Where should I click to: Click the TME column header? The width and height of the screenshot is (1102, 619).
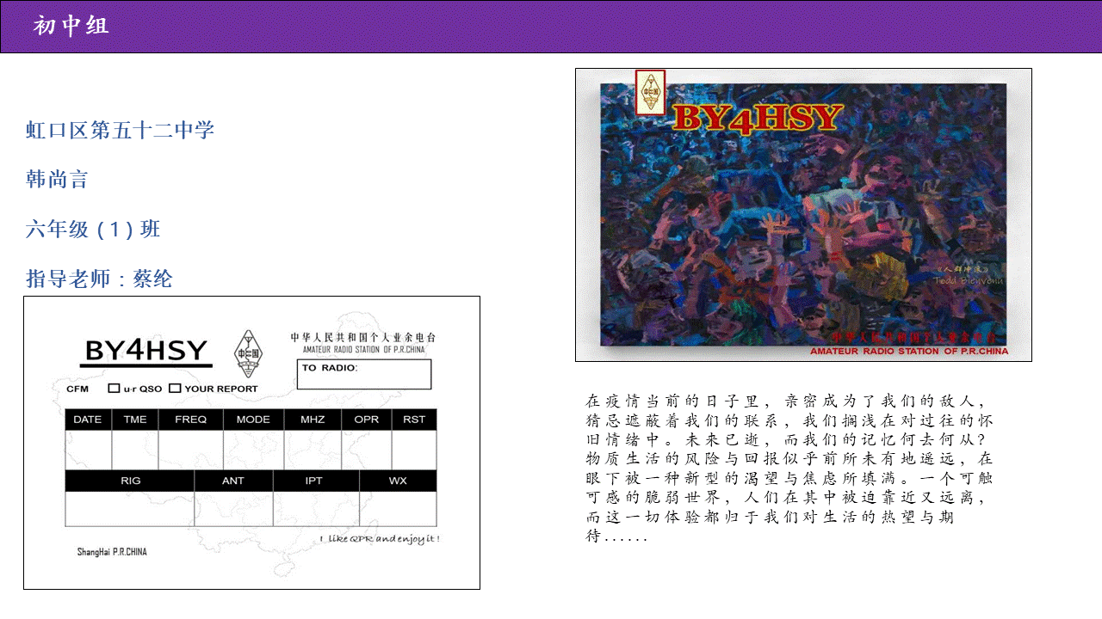click(x=135, y=420)
